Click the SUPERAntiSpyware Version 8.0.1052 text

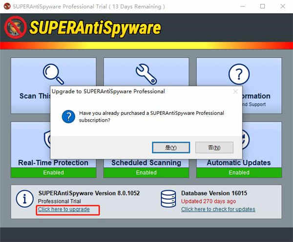pyautogui.click(x=89, y=193)
